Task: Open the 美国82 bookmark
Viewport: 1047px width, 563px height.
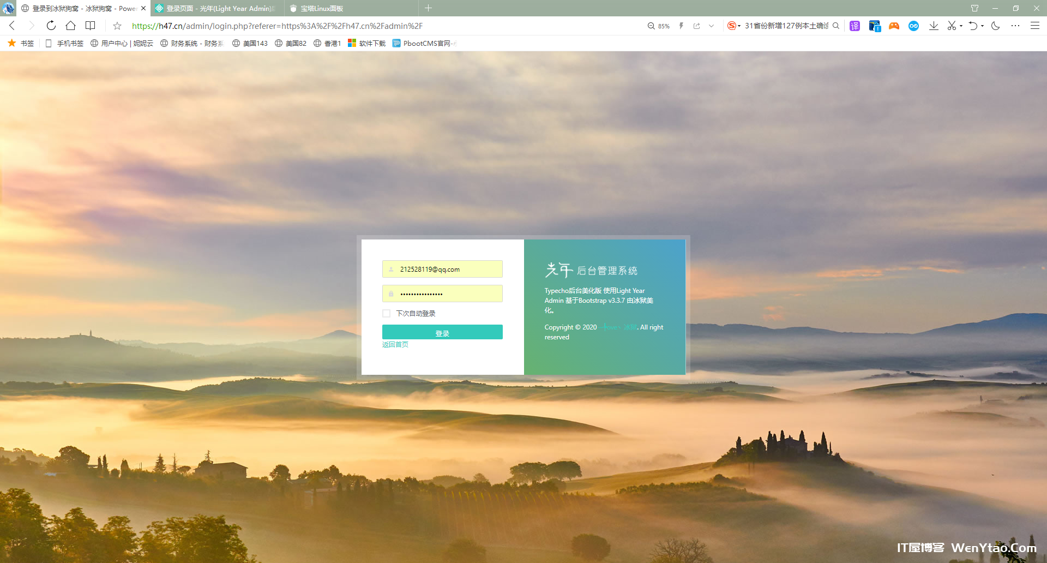Action: coord(291,43)
